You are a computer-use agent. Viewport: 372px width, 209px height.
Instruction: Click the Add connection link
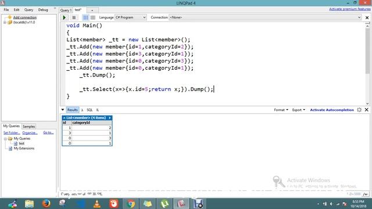tap(24, 17)
